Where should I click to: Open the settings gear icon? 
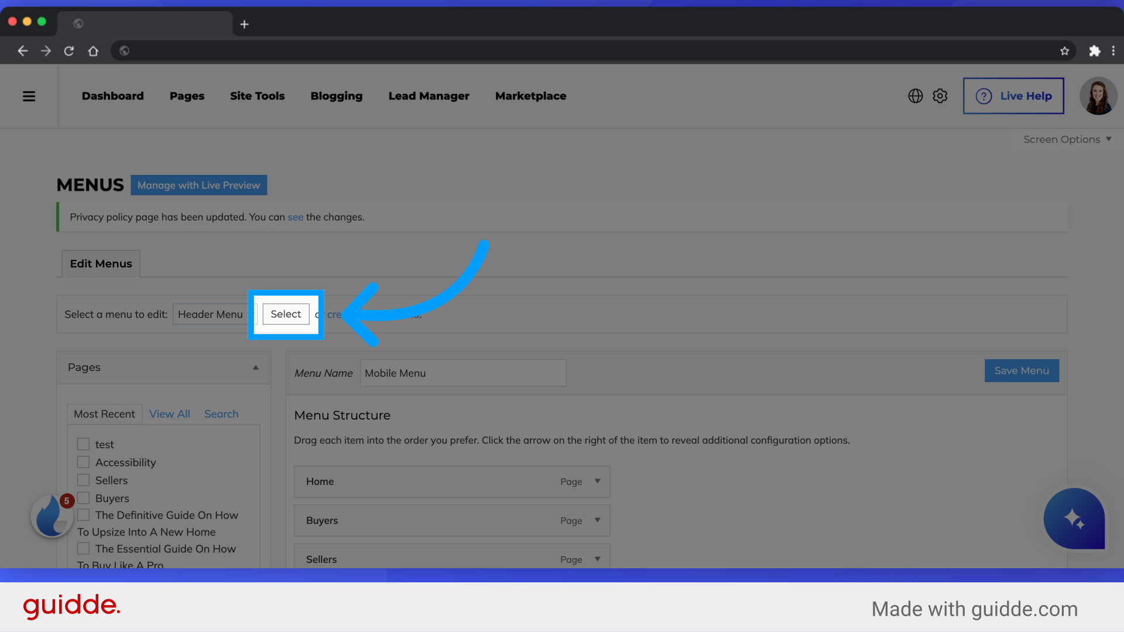[x=940, y=96]
